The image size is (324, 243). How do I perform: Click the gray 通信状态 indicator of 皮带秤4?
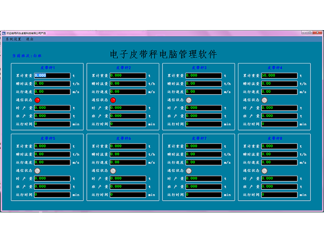coord(264,100)
